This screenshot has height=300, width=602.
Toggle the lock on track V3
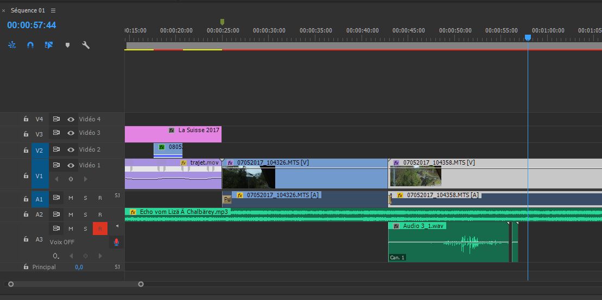[x=26, y=134]
